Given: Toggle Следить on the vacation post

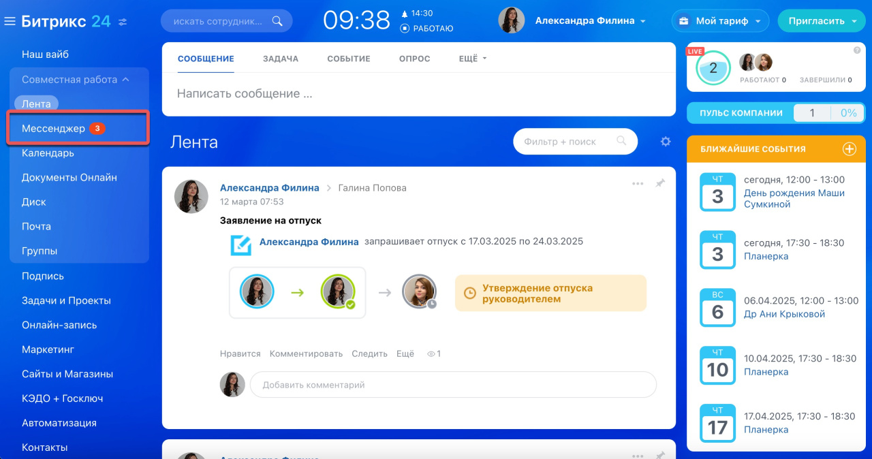Looking at the screenshot, I should (x=369, y=354).
